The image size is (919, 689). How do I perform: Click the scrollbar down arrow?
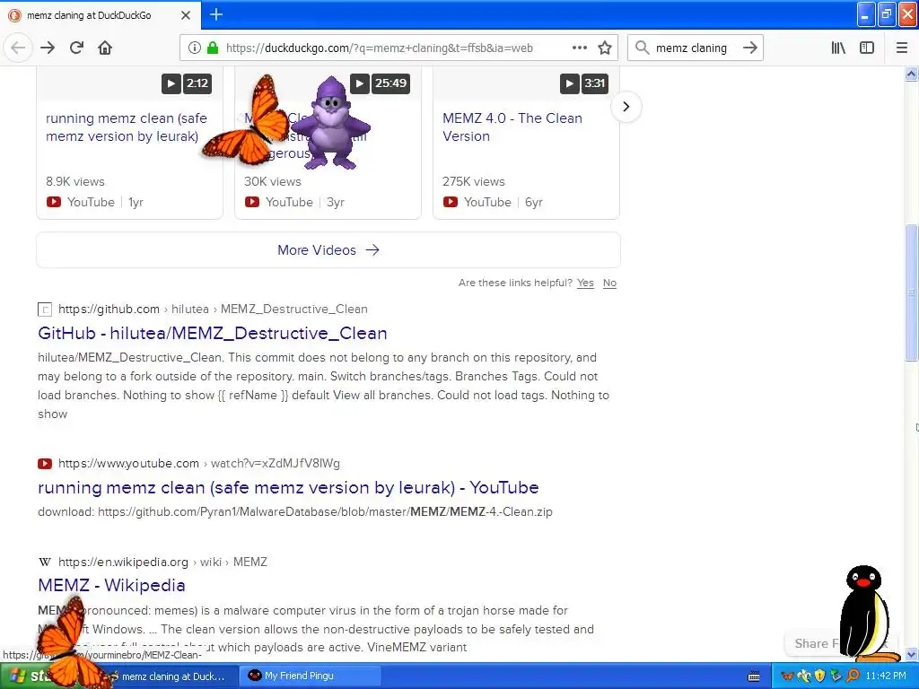click(x=911, y=654)
